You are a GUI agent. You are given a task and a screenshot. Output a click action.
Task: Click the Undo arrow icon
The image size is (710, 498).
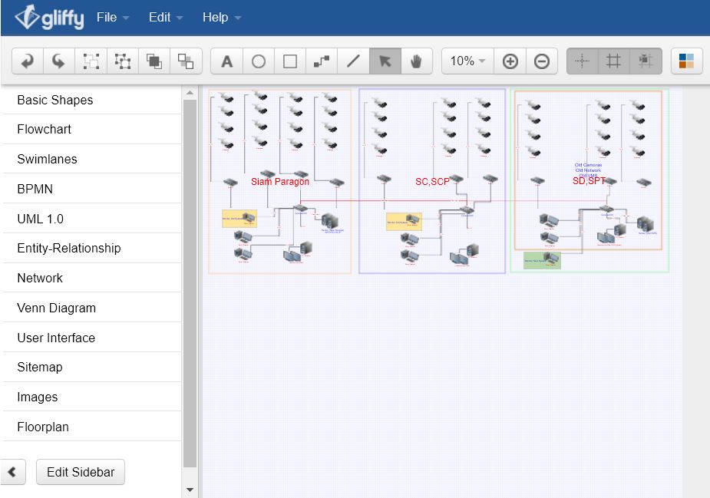point(28,61)
